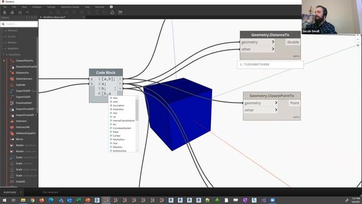
Task: Select IsAlmostEqualTo library node
Action: [x=25, y=133]
